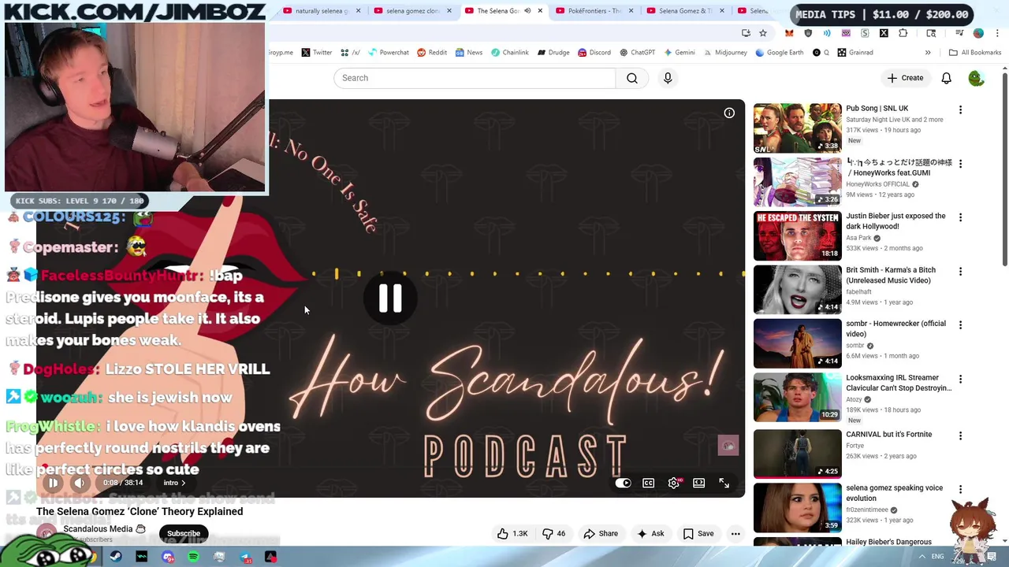Open the All Bookmarks folder

975,53
